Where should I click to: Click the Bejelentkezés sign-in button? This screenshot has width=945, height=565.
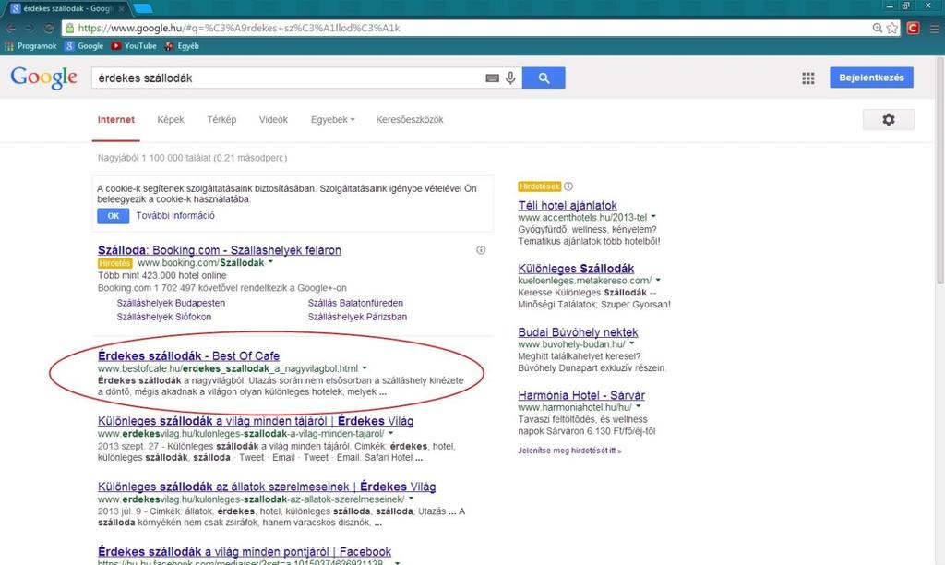[871, 78]
